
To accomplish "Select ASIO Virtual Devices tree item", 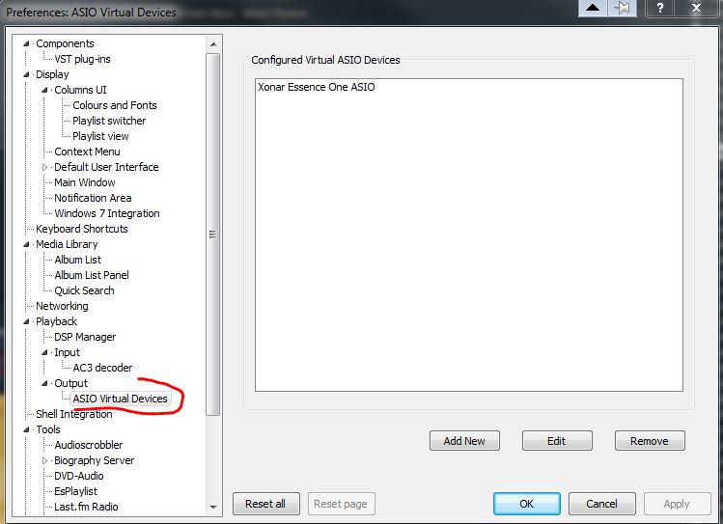I will pos(120,399).
